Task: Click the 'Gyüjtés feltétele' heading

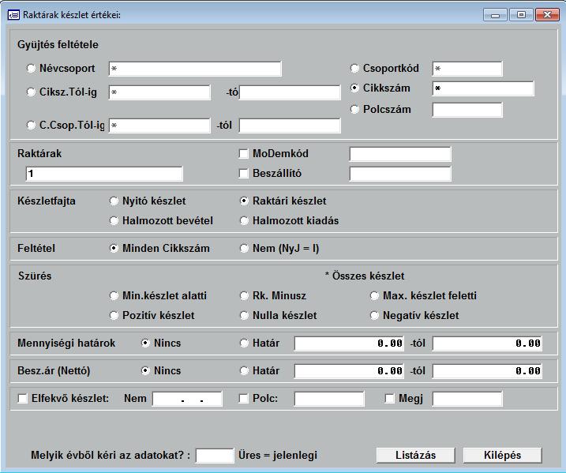Action: (x=58, y=45)
